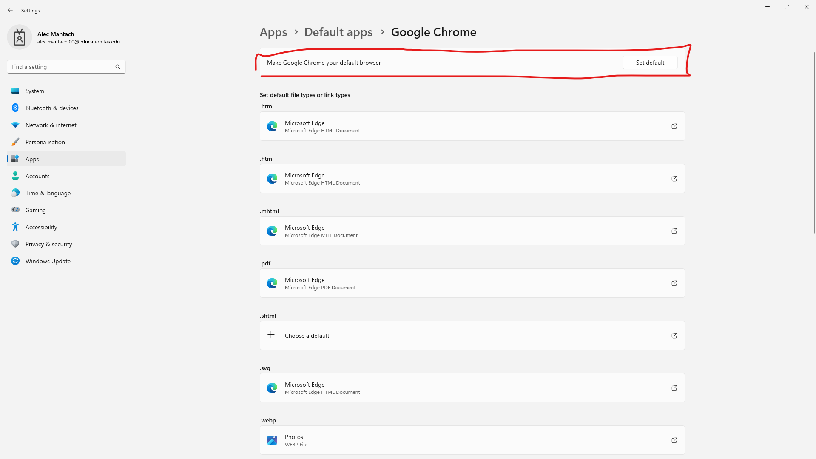The height and width of the screenshot is (459, 816).
Task: Open external link icon for .html row
Action: pyautogui.click(x=674, y=179)
